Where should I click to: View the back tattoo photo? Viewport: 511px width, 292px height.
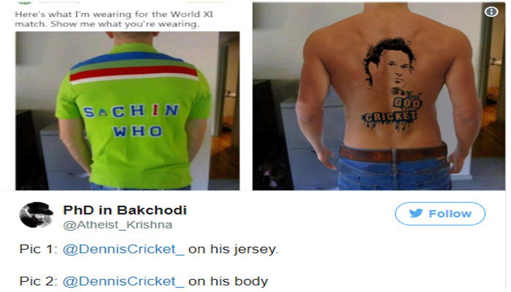coord(379,96)
